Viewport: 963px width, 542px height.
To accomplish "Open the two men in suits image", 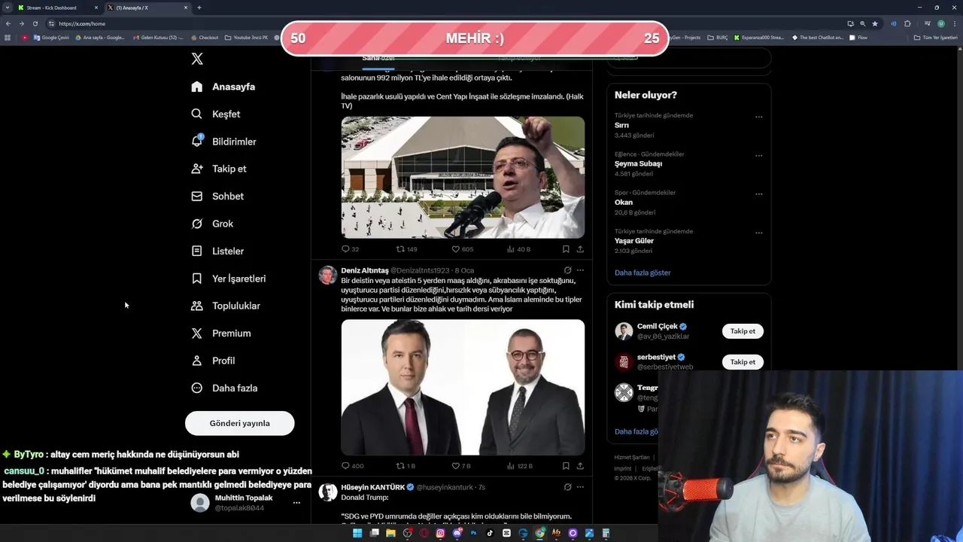I will point(463,387).
